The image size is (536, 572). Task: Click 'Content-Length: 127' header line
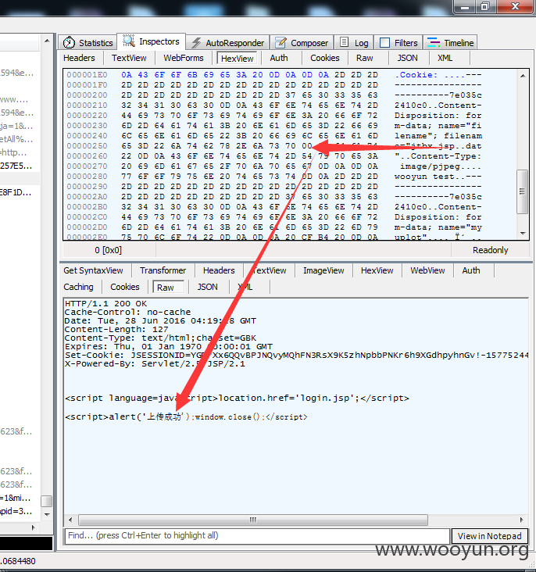click(x=116, y=330)
